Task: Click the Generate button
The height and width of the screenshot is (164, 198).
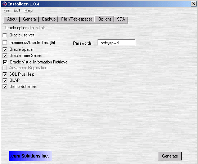Action: coord(170,156)
